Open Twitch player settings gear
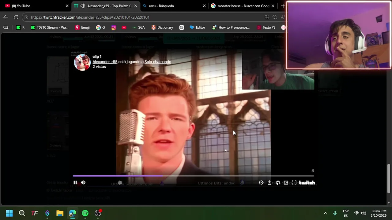 261,182
